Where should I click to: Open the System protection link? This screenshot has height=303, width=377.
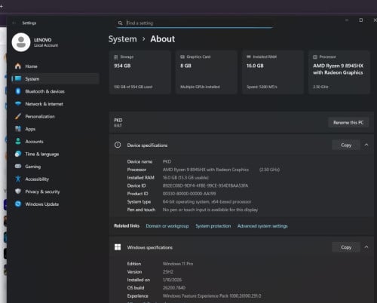point(213,226)
